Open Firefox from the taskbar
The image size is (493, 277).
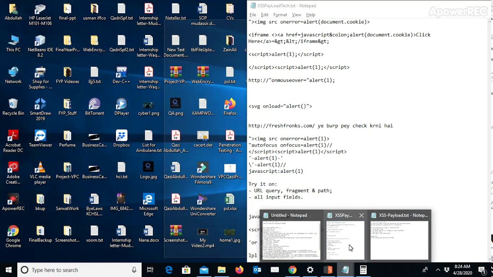pyautogui.click(x=239, y=270)
